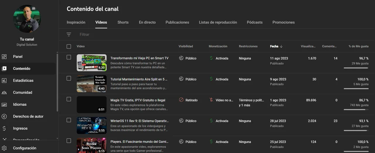Click green monetization dollar icon for Players video
The width and height of the screenshot is (375, 153).
pyautogui.click(x=211, y=142)
